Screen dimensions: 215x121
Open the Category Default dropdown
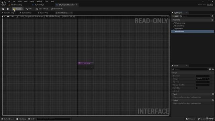tap(203, 79)
